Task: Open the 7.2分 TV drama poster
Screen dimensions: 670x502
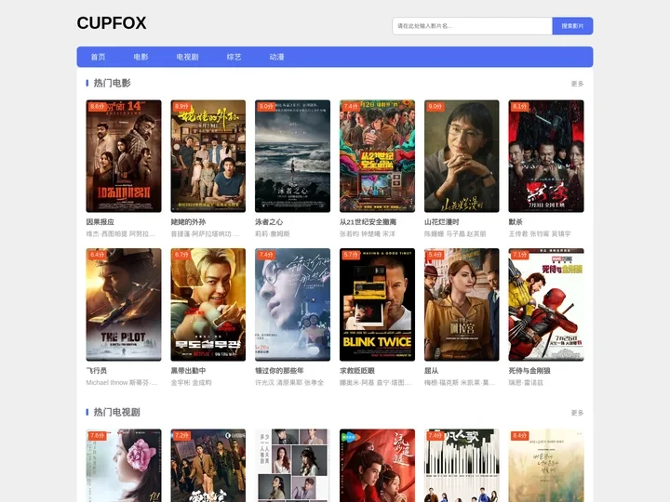Action: click(x=208, y=466)
